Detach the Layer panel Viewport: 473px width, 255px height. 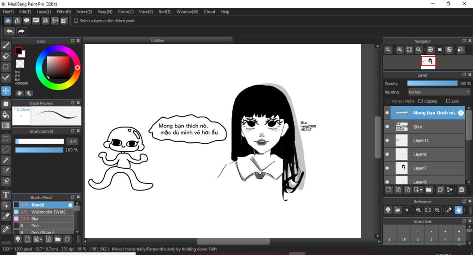click(x=464, y=74)
